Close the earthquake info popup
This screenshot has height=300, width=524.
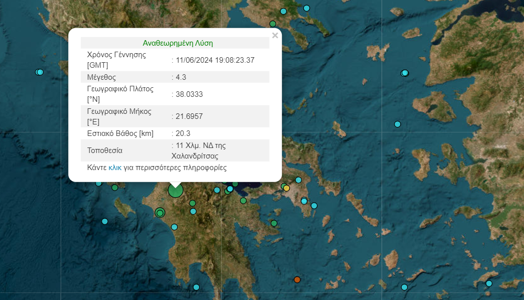point(275,36)
